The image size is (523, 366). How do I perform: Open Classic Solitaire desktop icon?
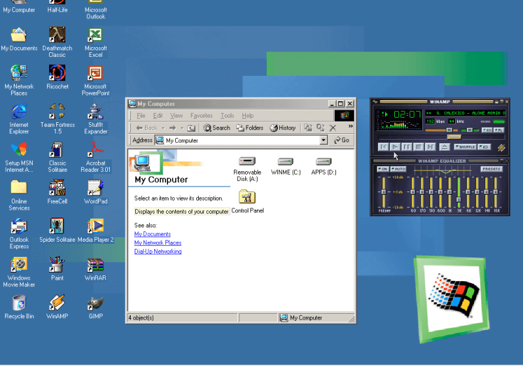pos(57,157)
